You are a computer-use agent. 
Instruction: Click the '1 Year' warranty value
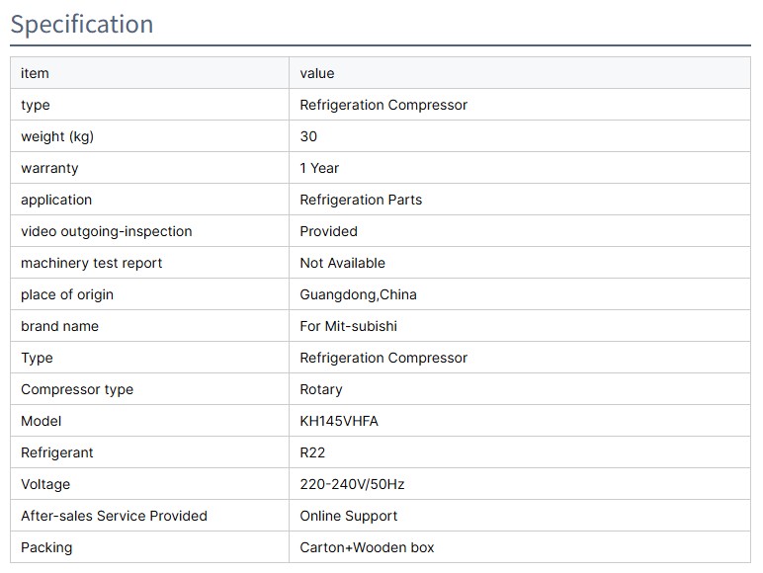[319, 168]
